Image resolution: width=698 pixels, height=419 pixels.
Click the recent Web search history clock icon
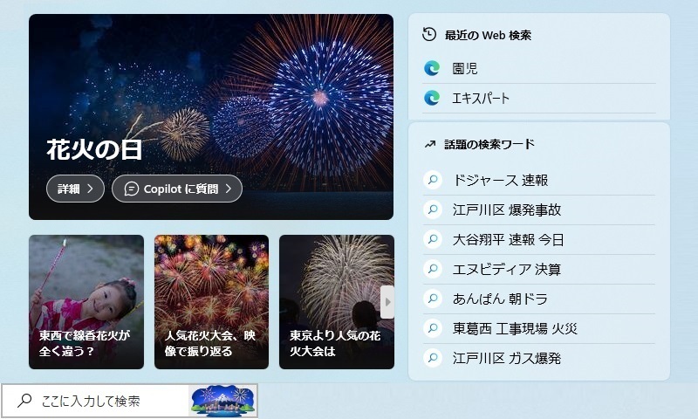429,34
